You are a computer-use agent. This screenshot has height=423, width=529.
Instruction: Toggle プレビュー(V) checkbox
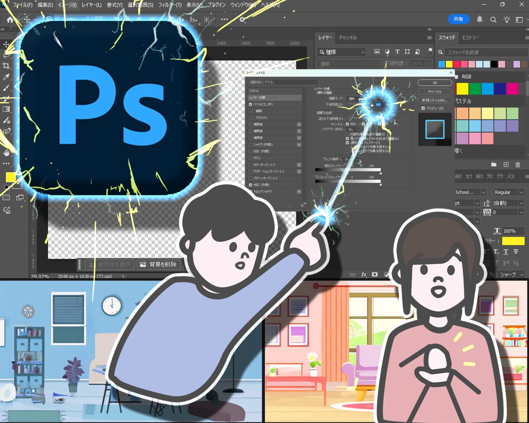coord(423,108)
